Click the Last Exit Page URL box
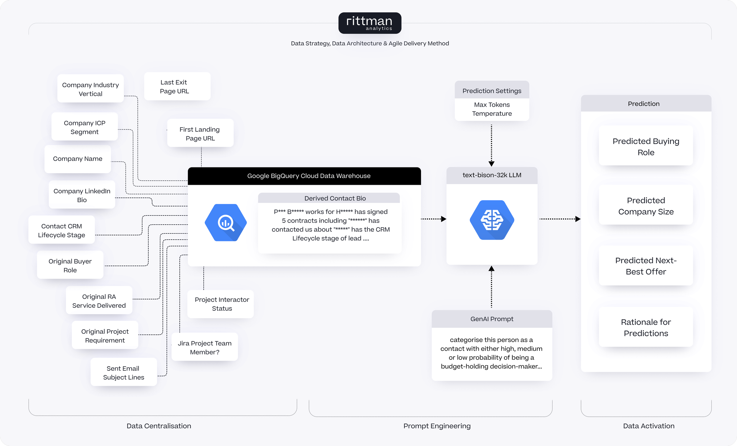This screenshot has width=737, height=446. pyautogui.click(x=177, y=86)
